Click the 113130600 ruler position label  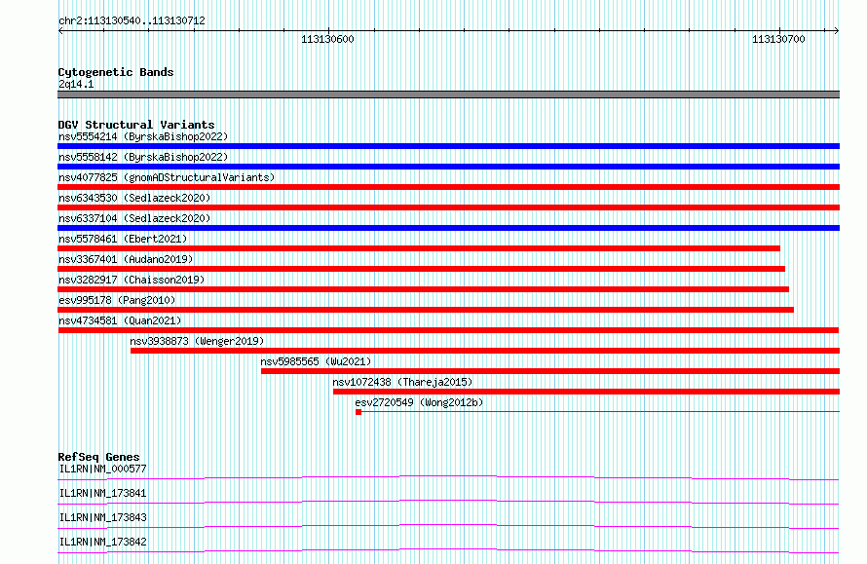click(x=327, y=39)
